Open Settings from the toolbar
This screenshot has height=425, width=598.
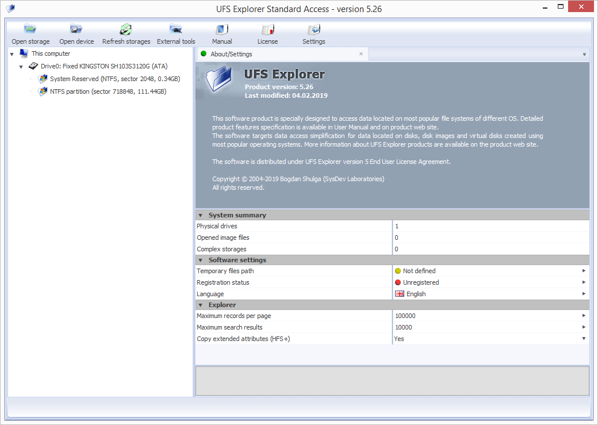point(313,30)
